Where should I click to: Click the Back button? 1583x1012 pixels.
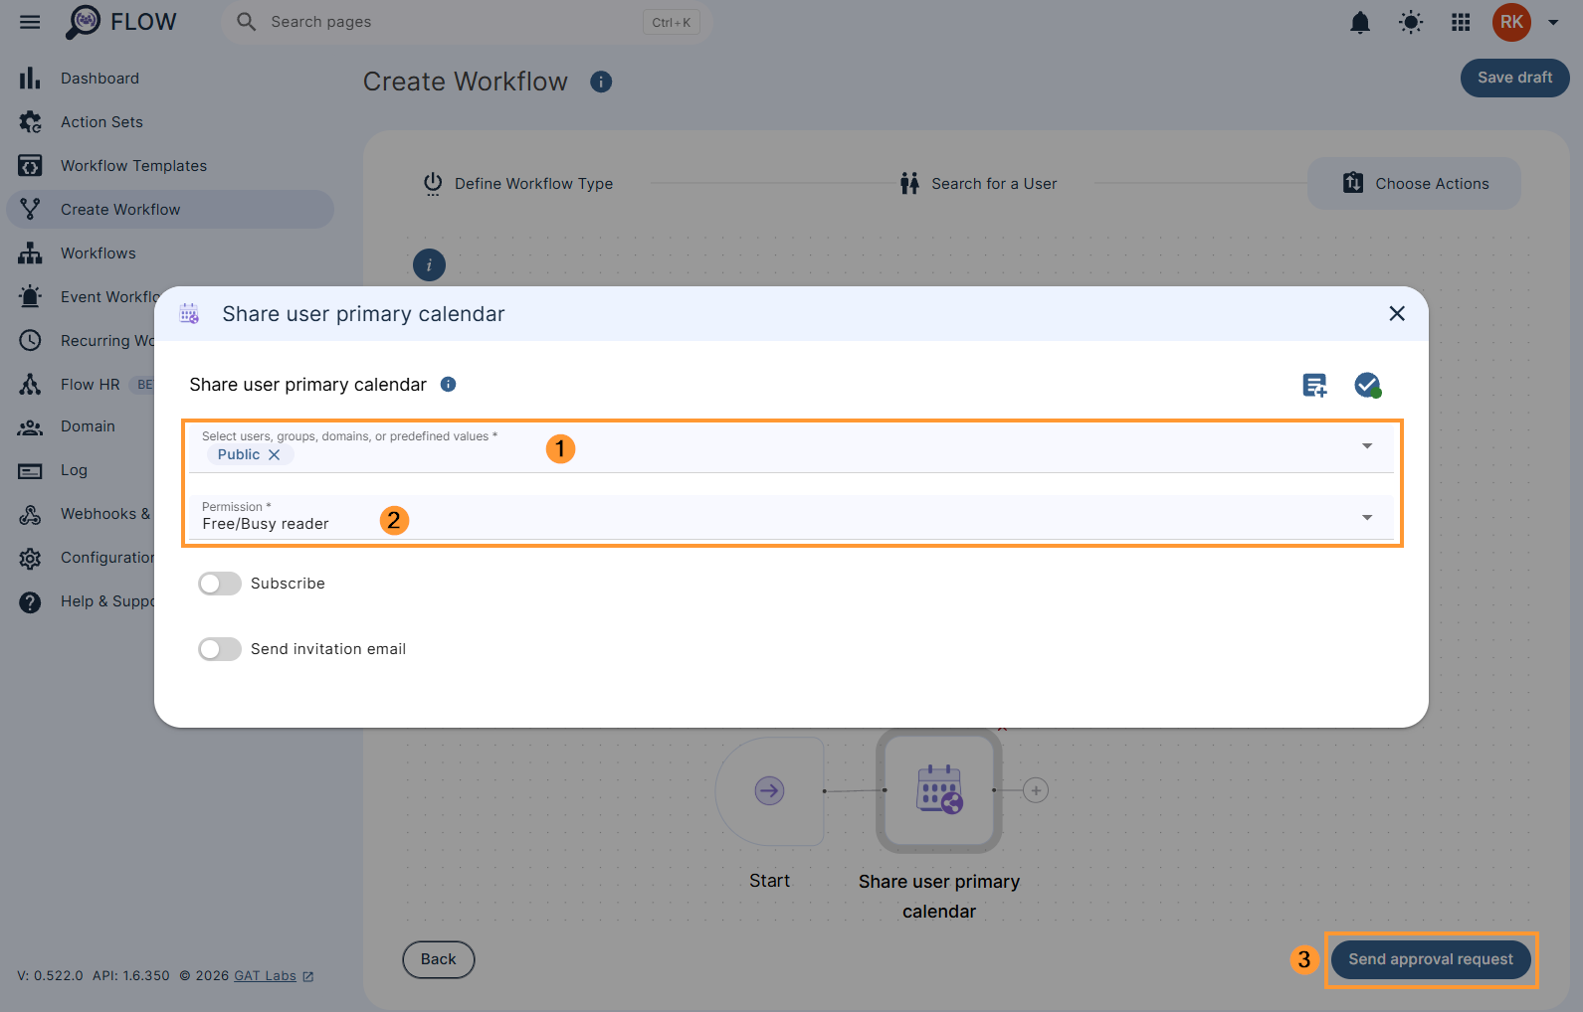(x=439, y=959)
